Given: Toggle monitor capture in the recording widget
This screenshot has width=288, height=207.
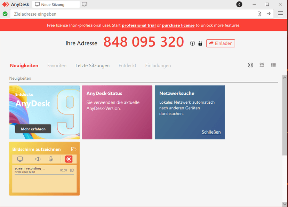Looking at the screenshot, I should 20,159.
